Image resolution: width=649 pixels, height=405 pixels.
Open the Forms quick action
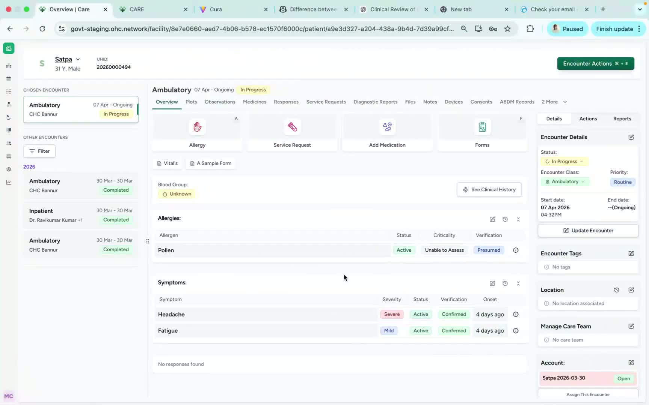[482, 133]
